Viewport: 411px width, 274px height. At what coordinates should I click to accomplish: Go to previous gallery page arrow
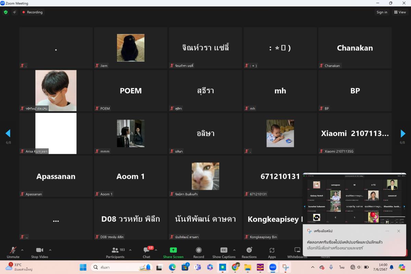8,133
